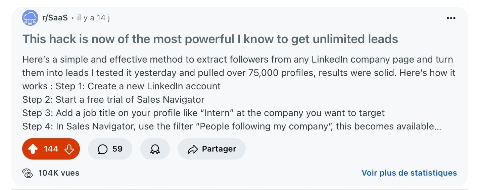
Task: Click the eye views icon
Action: [x=28, y=173]
